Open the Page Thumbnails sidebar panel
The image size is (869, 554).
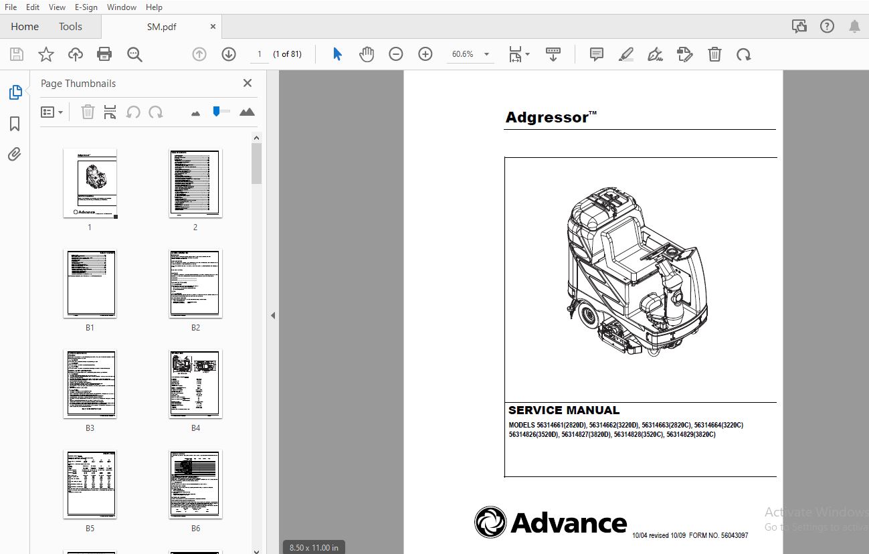pyautogui.click(x=15, y=92)
